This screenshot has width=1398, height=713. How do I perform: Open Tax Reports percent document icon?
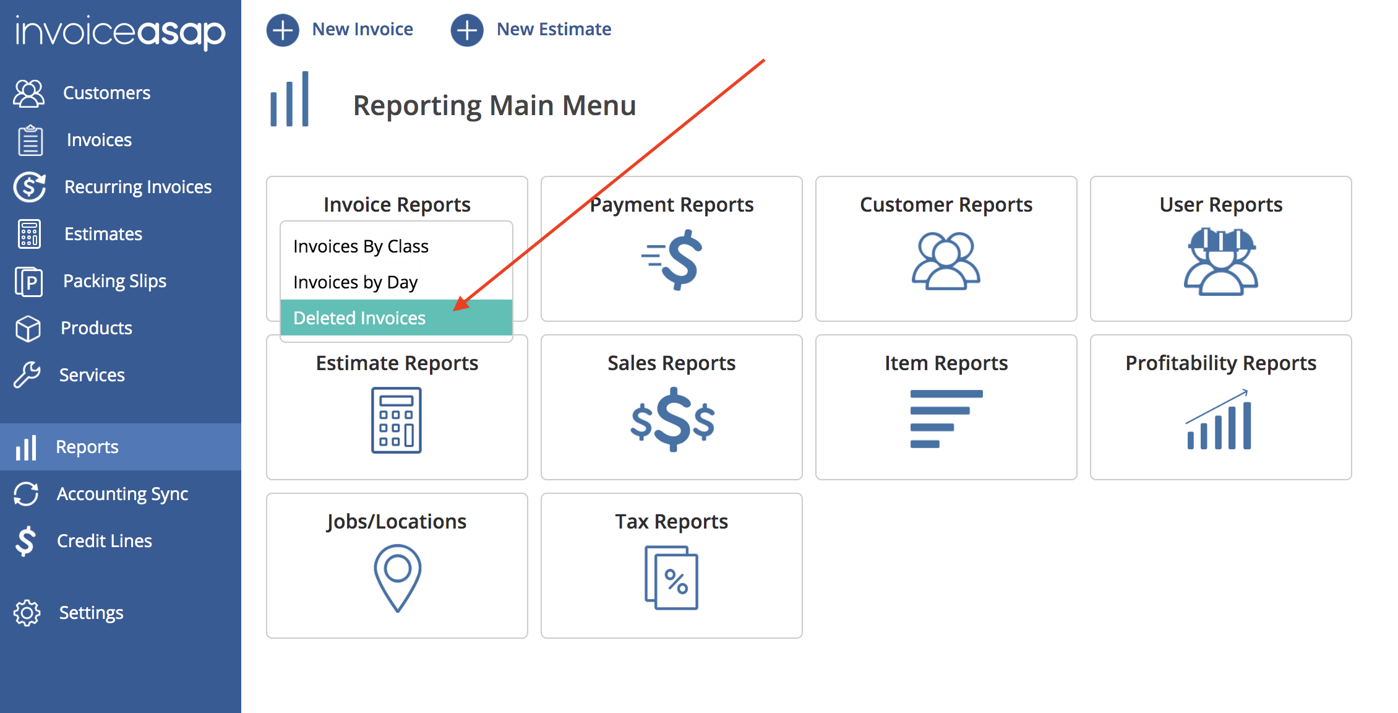pyautogui.click(x=671, y=577)
